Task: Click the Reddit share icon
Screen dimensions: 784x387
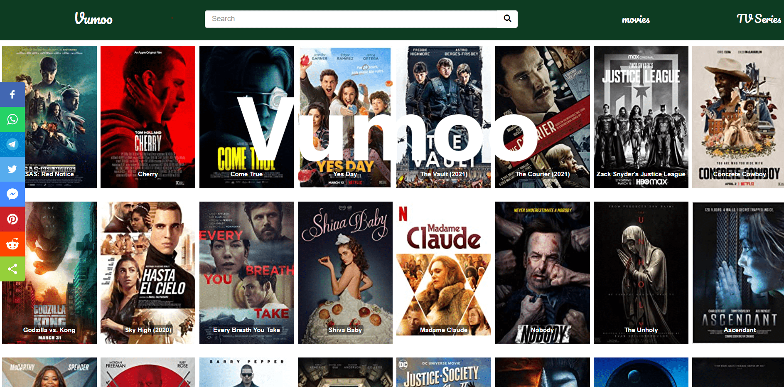Action: click(x=12, y=244)
